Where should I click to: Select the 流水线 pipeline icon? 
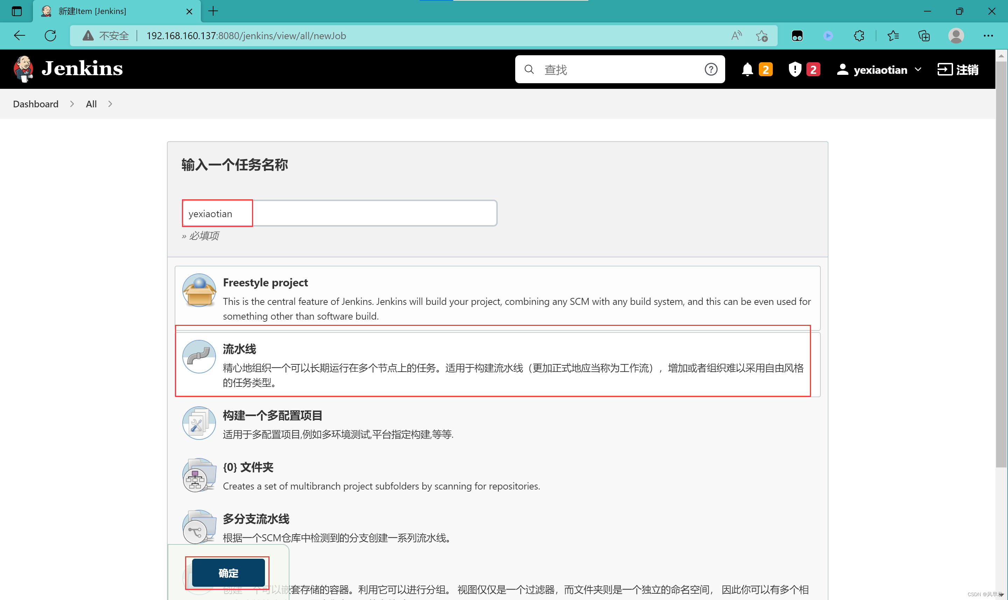click(199, 357)
